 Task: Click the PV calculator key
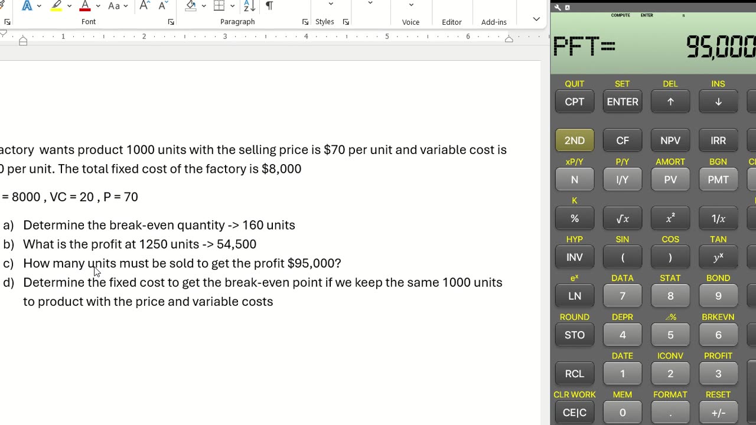(x=670, y=179)
